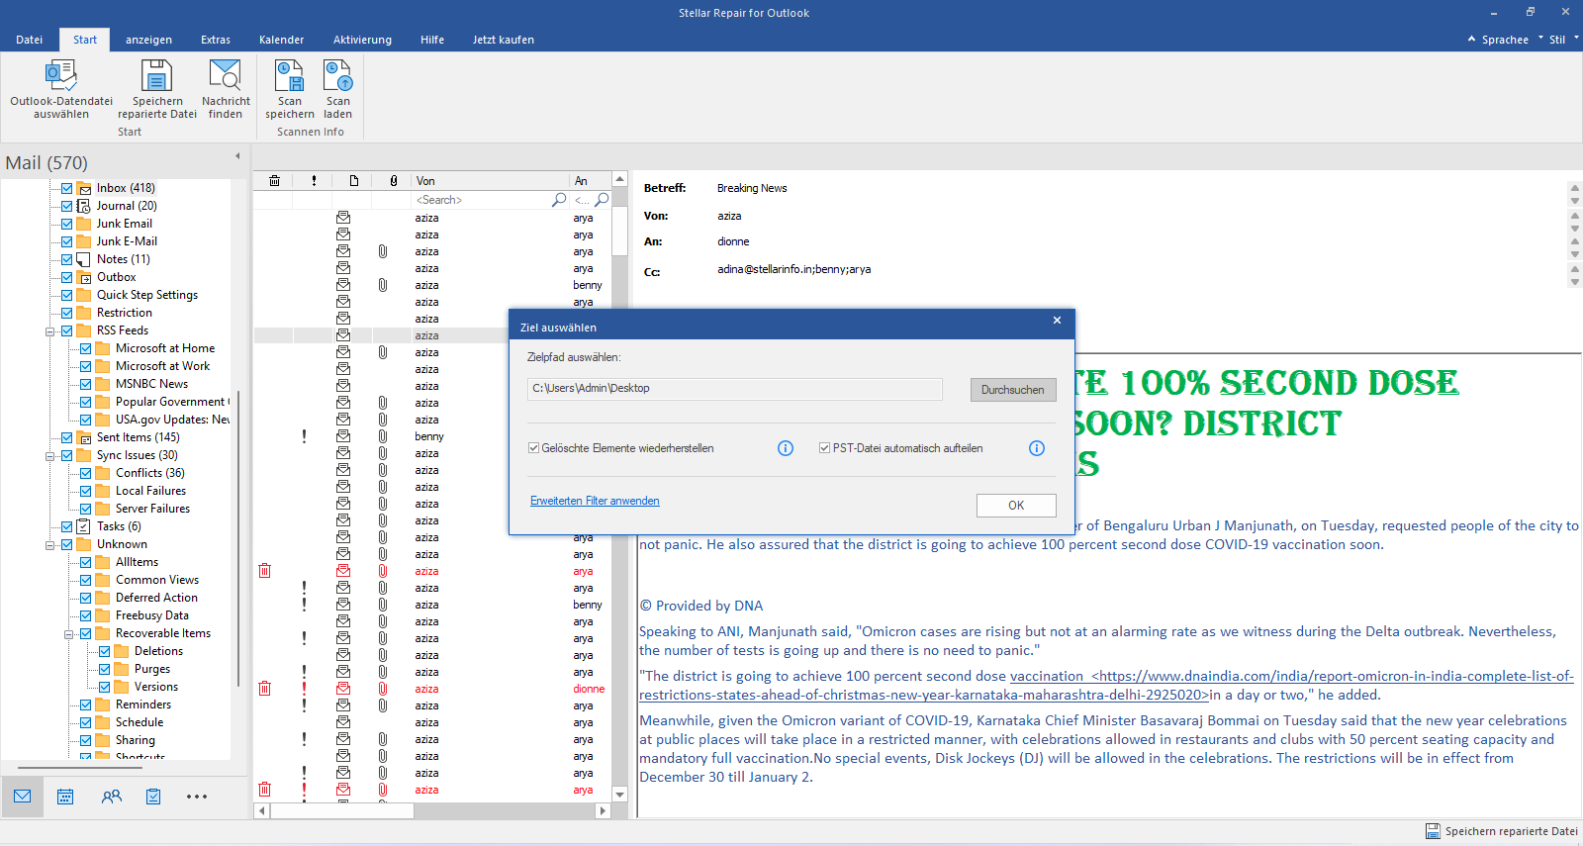1583x846 pixels.
Task: Click the Scan laden icon
Action: point(337,75)
